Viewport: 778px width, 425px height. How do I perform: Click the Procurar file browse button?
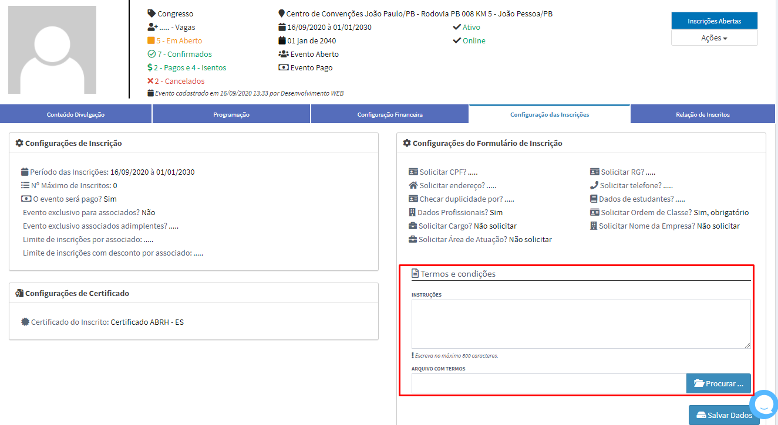pos(718,383)
